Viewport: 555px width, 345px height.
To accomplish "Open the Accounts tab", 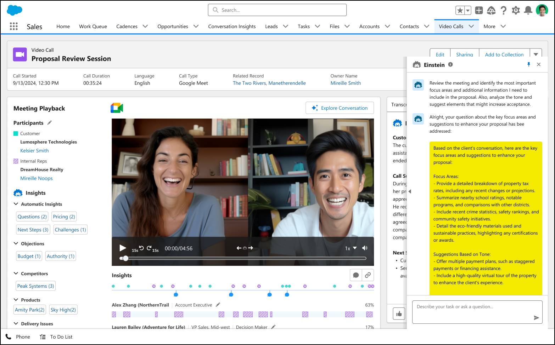I will 369,26.
